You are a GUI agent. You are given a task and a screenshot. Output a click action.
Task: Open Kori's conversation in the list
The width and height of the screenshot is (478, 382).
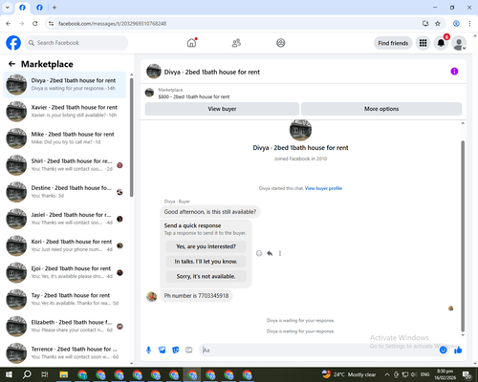(x=64, y=245)
